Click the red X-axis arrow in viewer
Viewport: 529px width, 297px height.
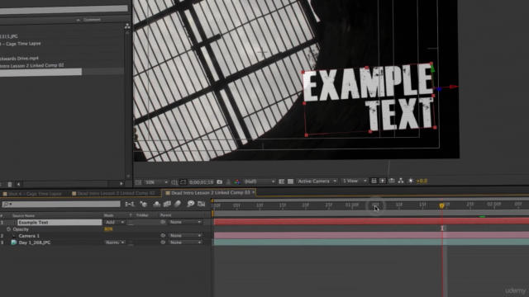point(454,87)
